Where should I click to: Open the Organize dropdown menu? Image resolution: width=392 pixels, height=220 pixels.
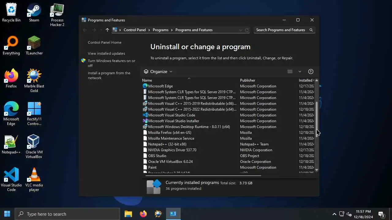point(158,71)
